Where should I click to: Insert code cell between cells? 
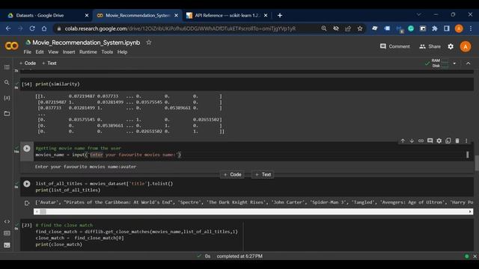[232, 174]
